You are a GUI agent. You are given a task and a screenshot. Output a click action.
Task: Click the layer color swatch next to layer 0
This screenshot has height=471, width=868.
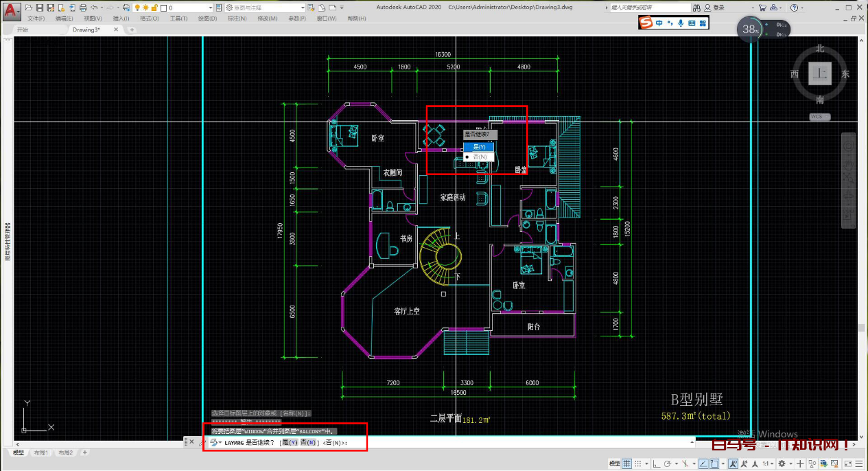[163, 7]
